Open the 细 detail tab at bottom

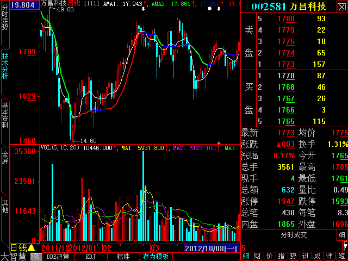pyautogui.click(x=246, y=256)
